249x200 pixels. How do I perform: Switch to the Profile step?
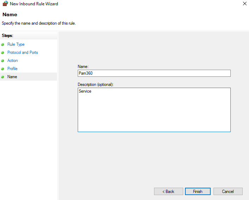tap(12, 69)
